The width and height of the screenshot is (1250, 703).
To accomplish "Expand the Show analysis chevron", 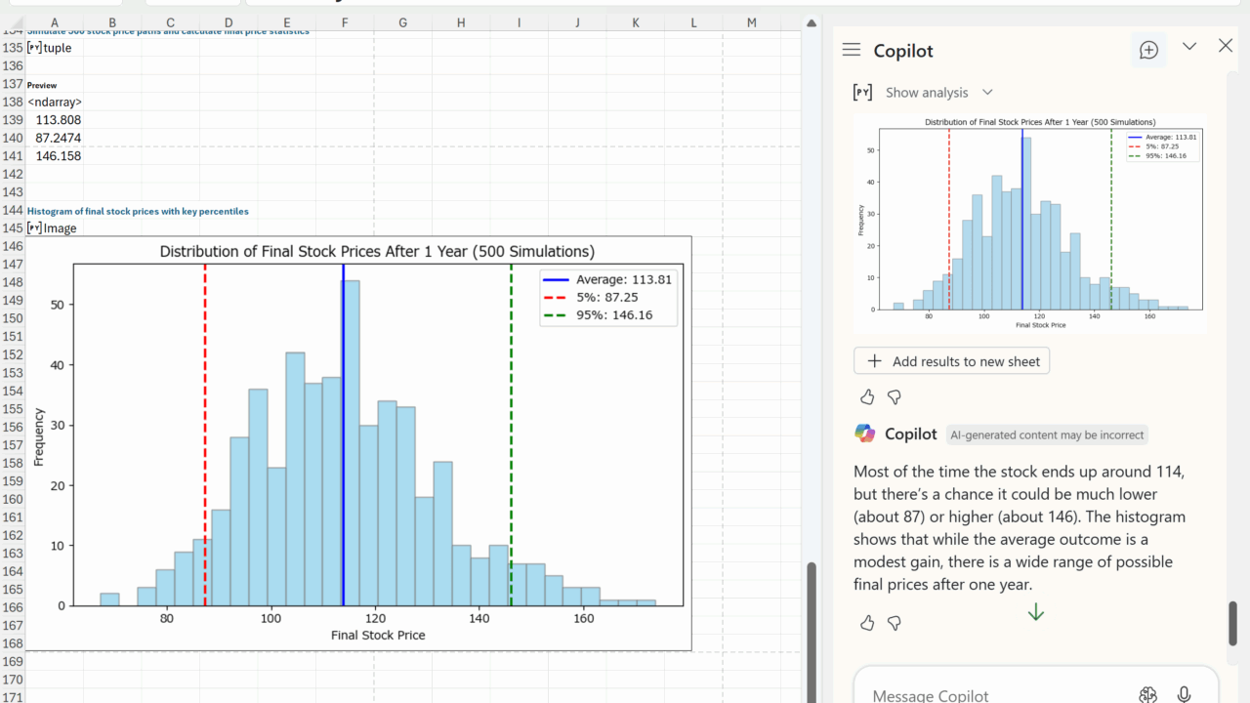I will pyautogui.click(x=987, y=92).
